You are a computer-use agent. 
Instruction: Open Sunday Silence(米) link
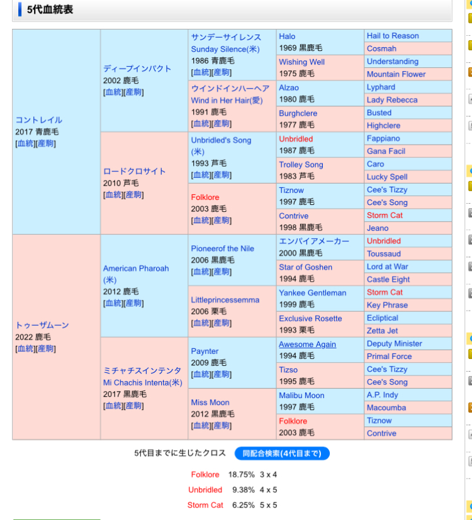(225, 49)
